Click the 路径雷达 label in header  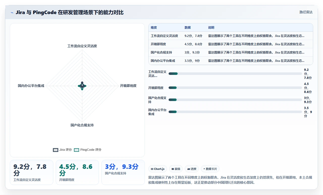[x=306, y=12]
